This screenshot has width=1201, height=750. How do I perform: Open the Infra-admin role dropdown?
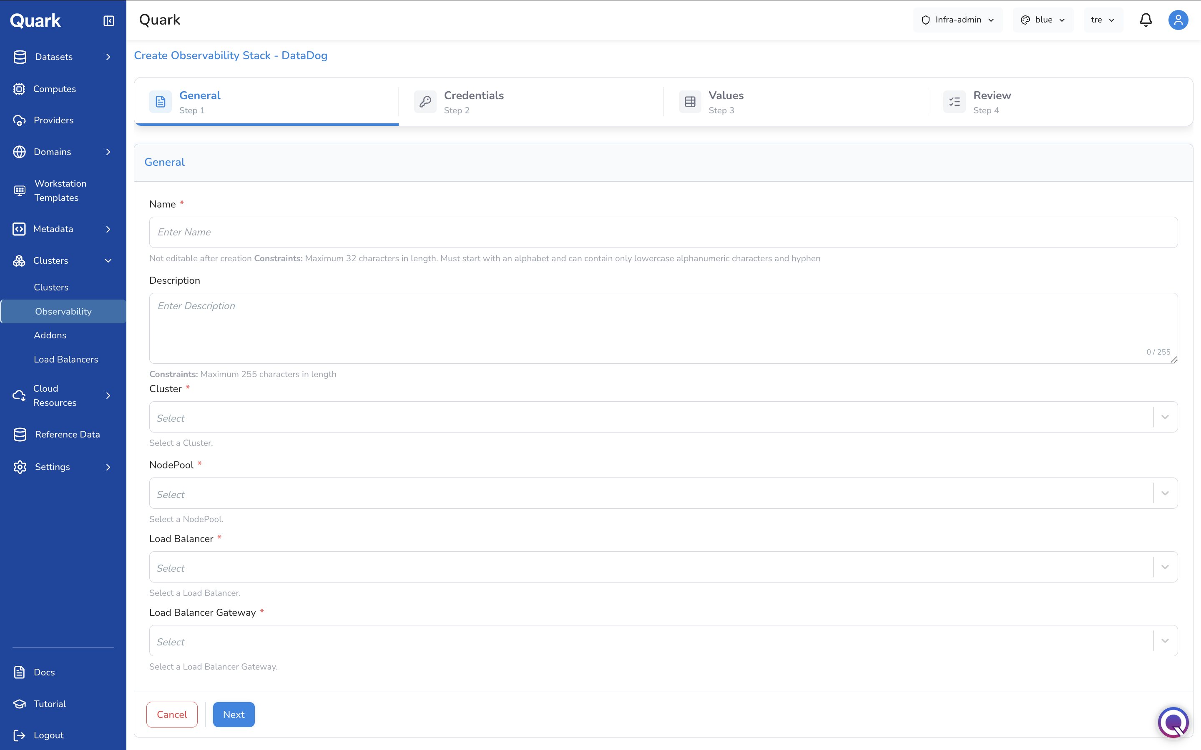pyautogui.click(x=958, y=20)
